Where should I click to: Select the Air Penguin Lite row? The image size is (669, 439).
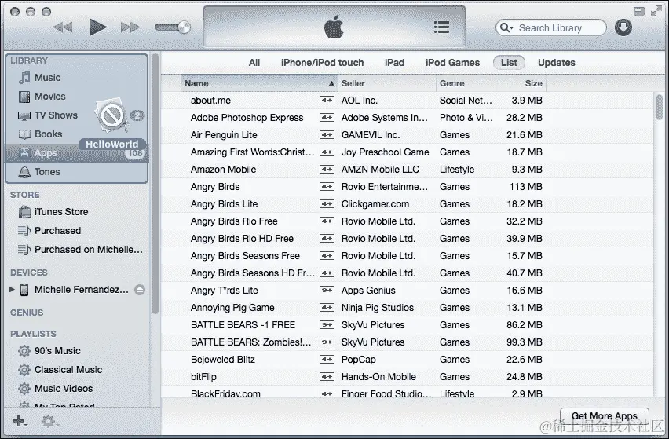coord(407,135)
